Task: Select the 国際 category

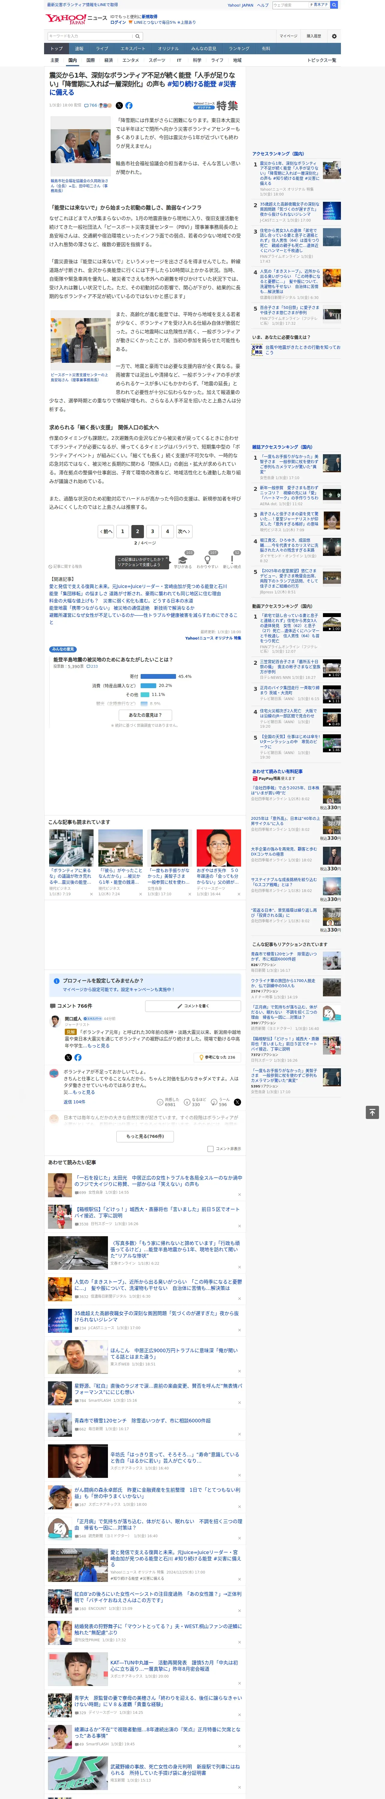Action: (90, 60)
